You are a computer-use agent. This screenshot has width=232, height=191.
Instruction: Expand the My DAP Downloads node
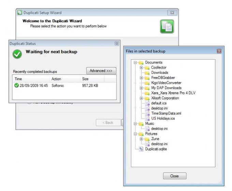pos(141,88)
